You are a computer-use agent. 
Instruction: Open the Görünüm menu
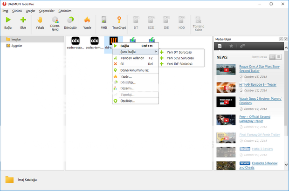65,11
